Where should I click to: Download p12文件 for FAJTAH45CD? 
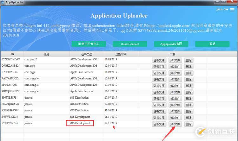tap(175, 79)
